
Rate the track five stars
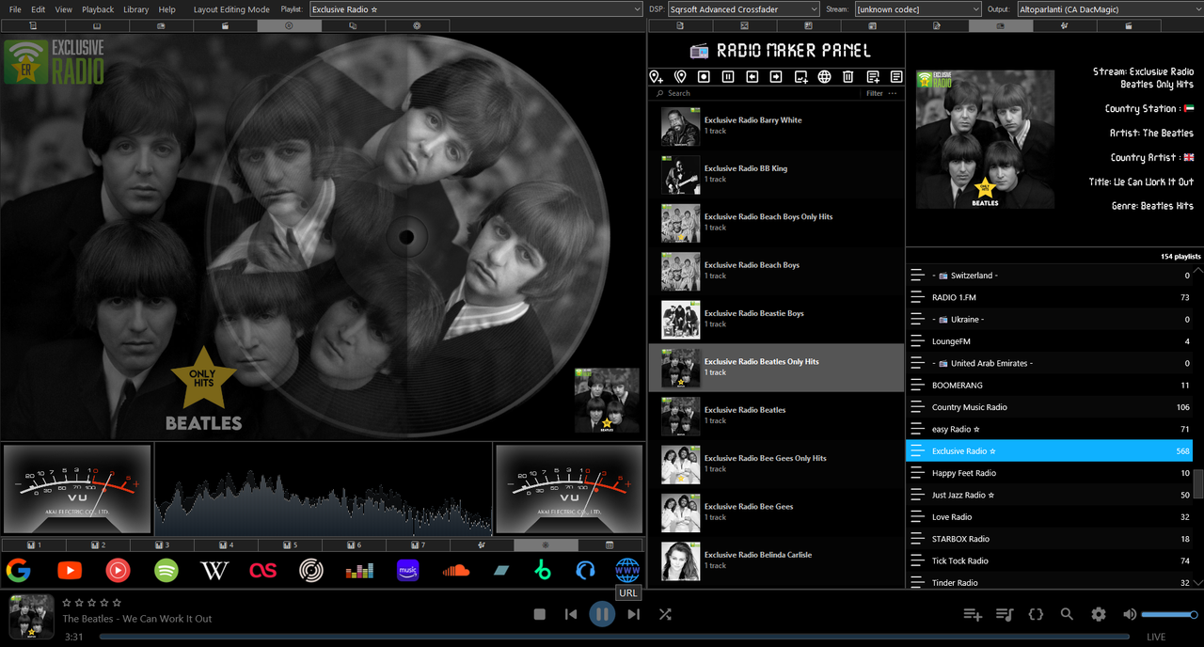point(117,602)
